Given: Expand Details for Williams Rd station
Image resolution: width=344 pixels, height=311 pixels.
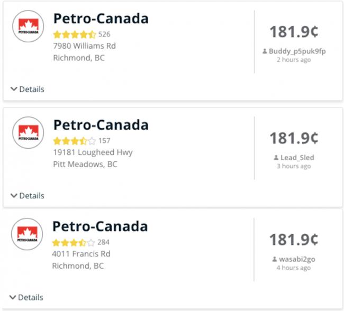Looking at the screenshot, I should coord(28,89).
